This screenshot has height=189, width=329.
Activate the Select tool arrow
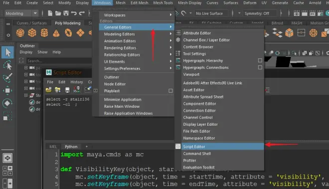point(8,52)
